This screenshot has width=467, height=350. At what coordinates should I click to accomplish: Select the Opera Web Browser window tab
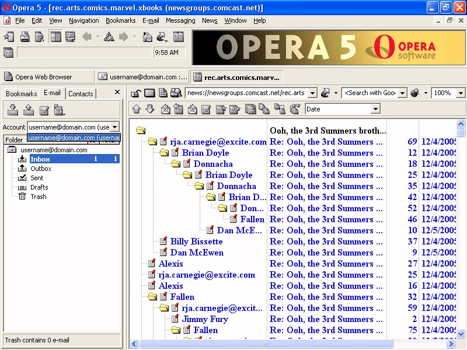48,77
